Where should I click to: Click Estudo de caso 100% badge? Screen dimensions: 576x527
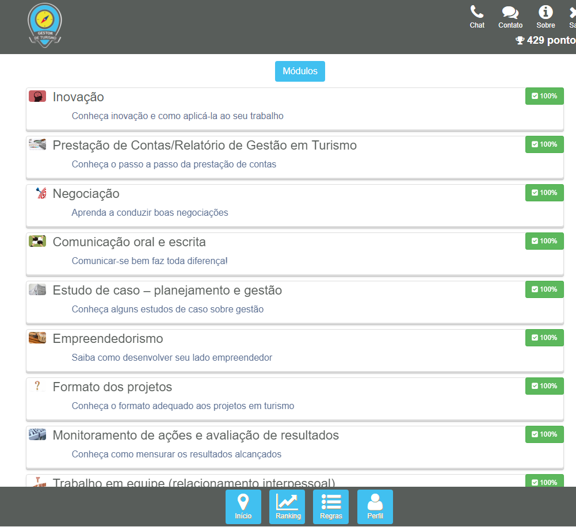[x=544, y=289]
